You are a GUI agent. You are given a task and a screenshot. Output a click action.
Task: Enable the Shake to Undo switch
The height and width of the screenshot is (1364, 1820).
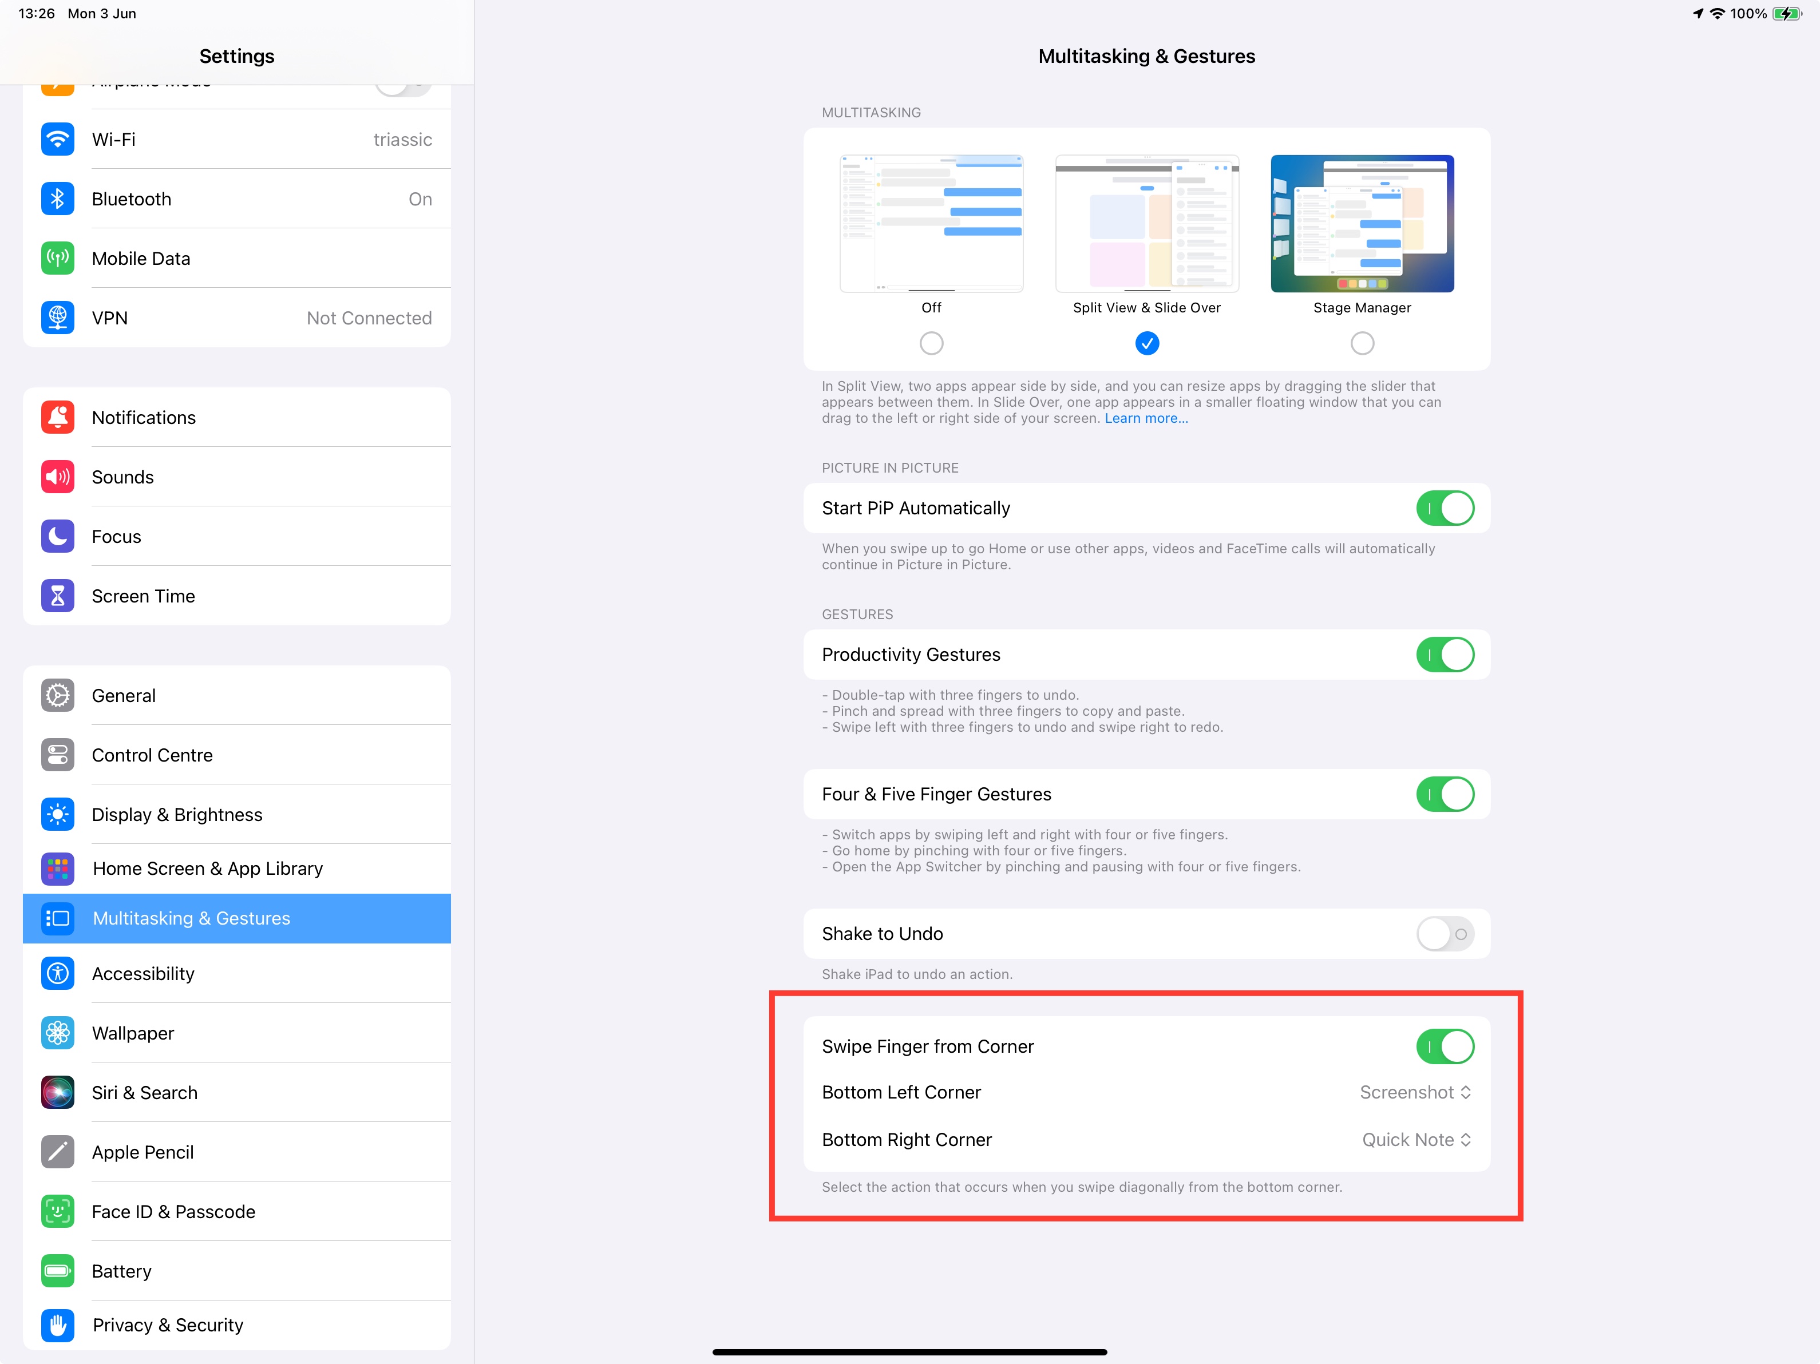1444,934
